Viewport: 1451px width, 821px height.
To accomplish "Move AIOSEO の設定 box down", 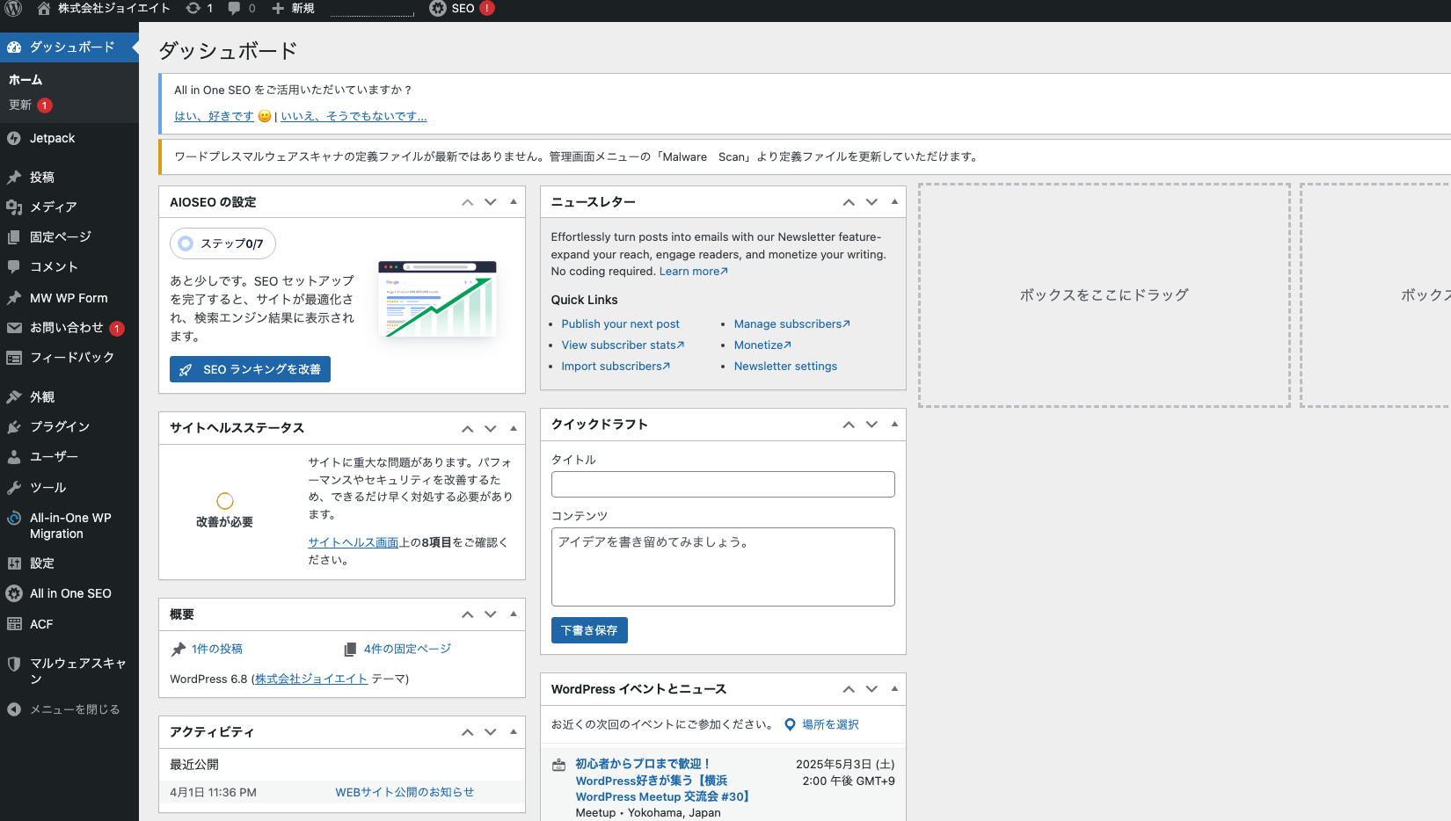I will pos(491,202).
